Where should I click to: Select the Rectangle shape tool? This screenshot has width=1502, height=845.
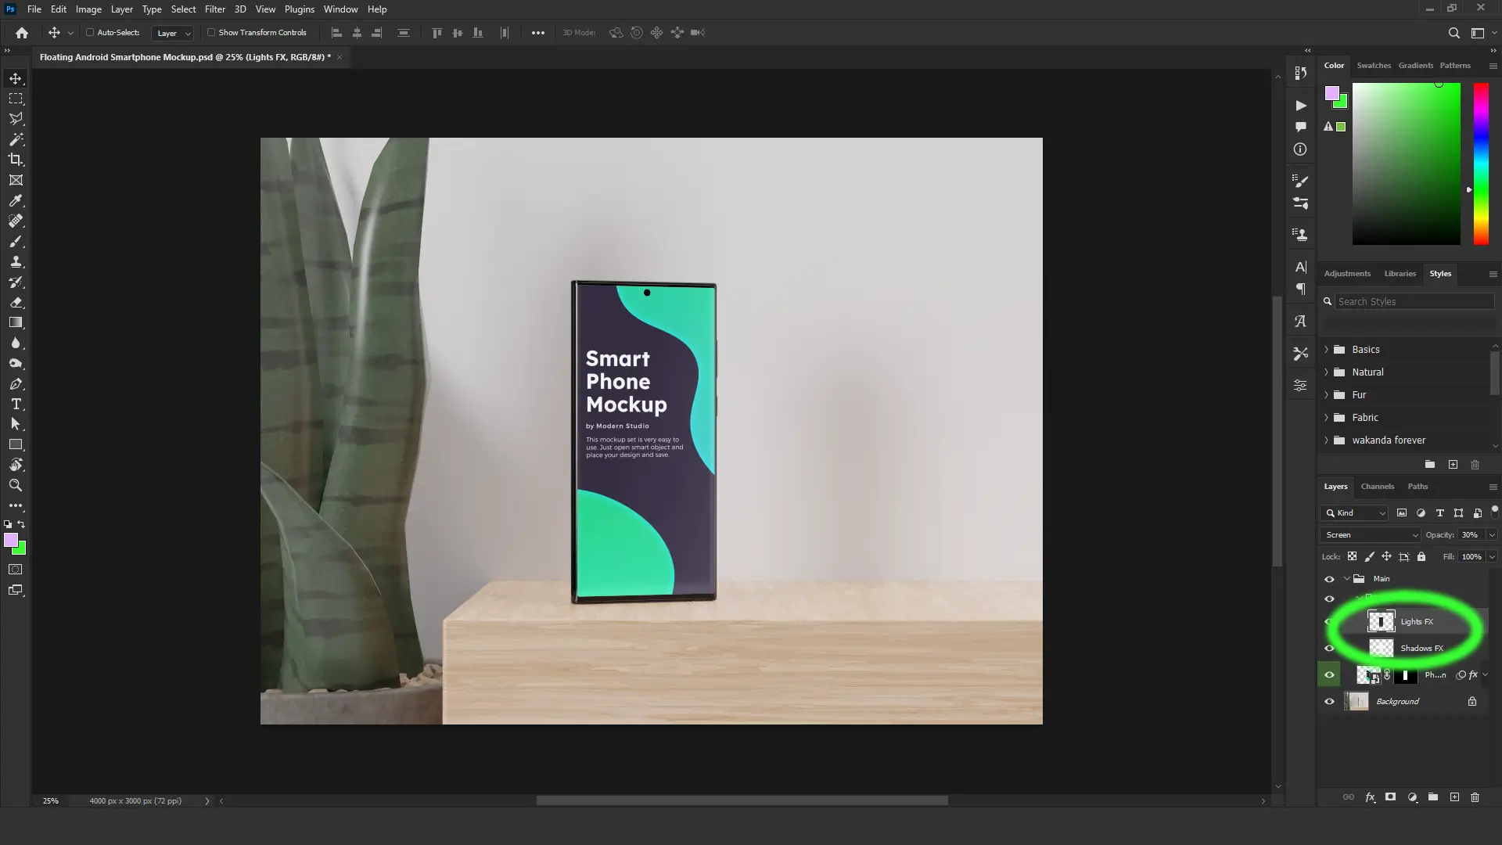click(16, 444)
